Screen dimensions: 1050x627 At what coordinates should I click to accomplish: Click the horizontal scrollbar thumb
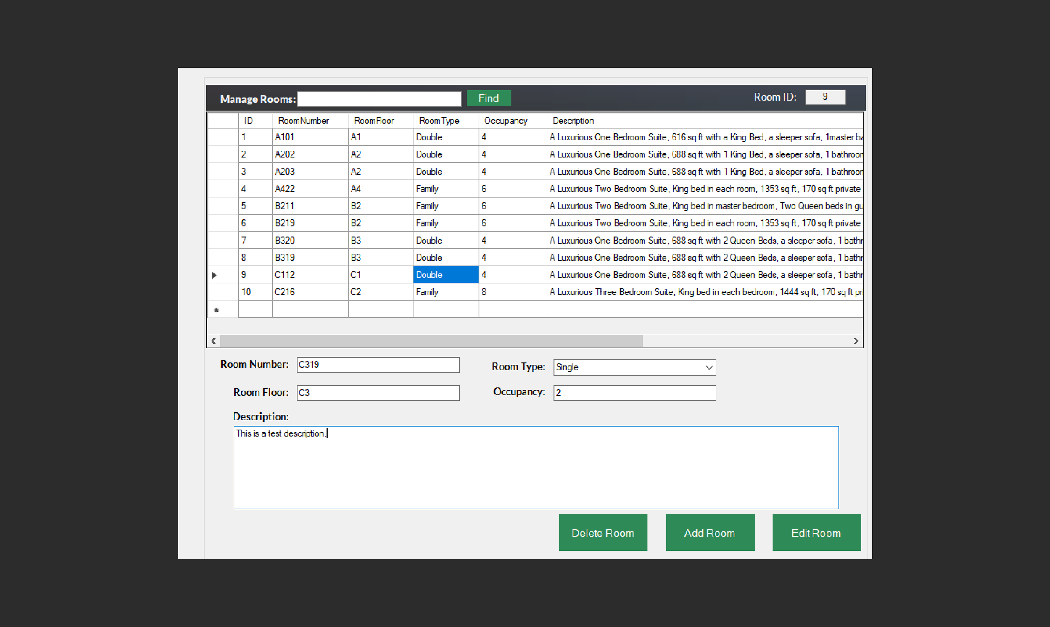pyautogui.click(x=431, y=341)
